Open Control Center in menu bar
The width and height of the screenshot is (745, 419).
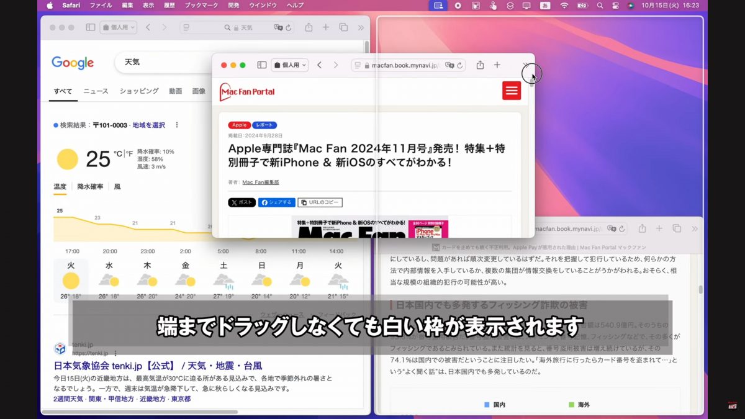pos(615,5)
